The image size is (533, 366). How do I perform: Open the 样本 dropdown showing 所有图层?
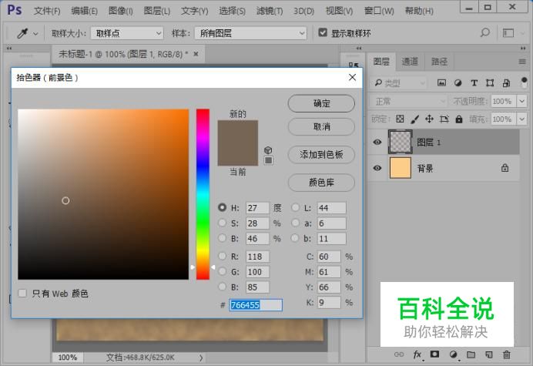click(252, 33)
